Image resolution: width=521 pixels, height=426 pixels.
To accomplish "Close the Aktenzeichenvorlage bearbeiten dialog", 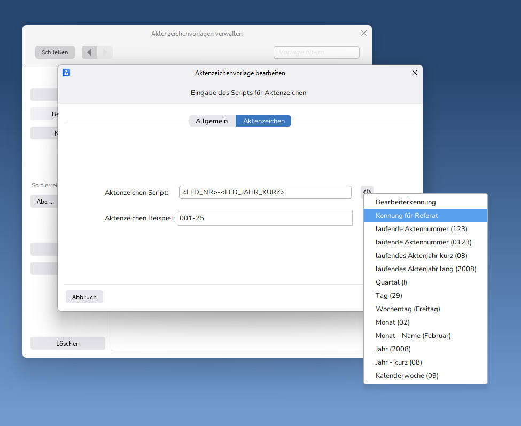I will pos(415,73).
